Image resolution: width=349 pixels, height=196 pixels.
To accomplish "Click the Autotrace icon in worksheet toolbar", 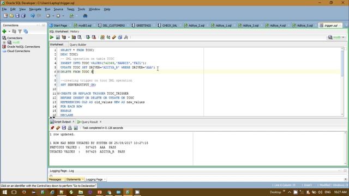I will (74, 38).
